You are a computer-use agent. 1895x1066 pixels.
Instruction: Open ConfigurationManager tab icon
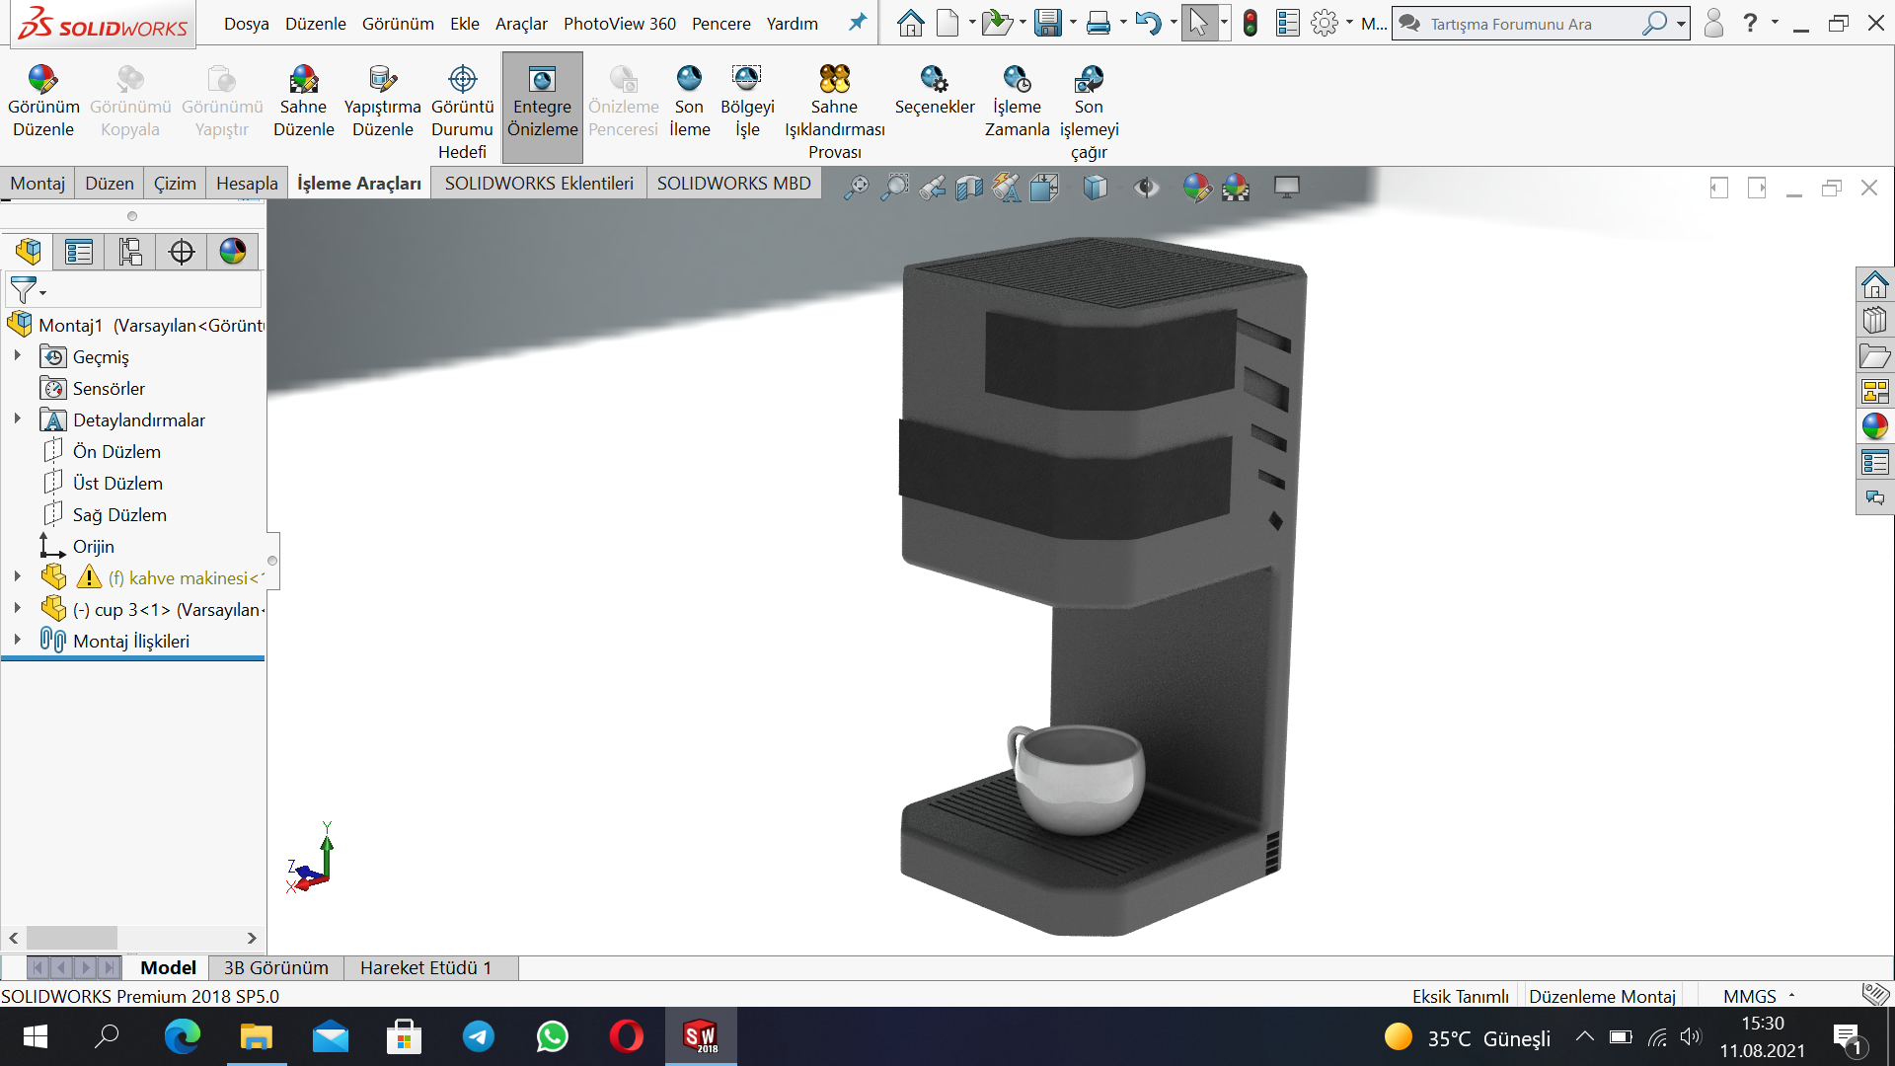tap(130, 252)
